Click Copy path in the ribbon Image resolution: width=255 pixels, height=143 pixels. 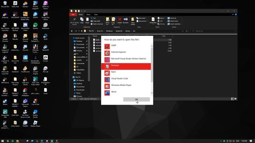point(96,21)
